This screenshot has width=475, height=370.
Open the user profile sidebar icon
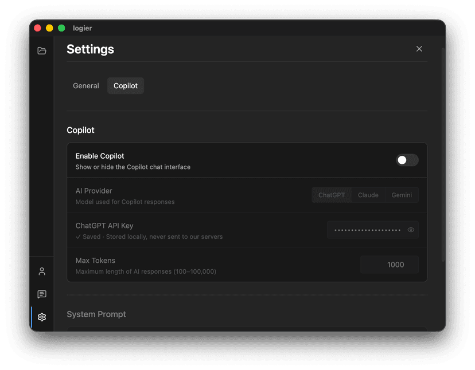coord(42,271)
